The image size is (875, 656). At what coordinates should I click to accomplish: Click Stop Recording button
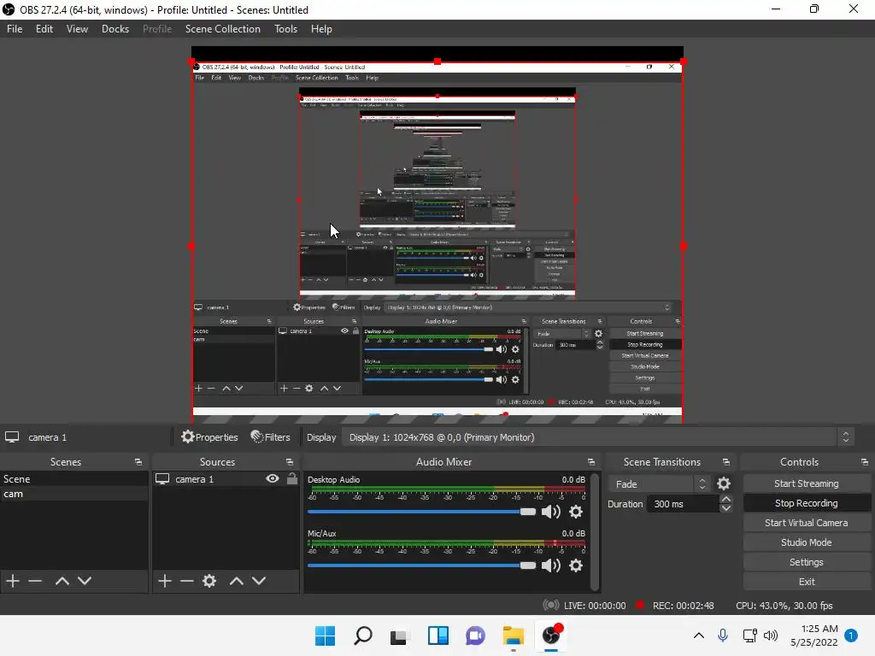[x=807, y=503]
